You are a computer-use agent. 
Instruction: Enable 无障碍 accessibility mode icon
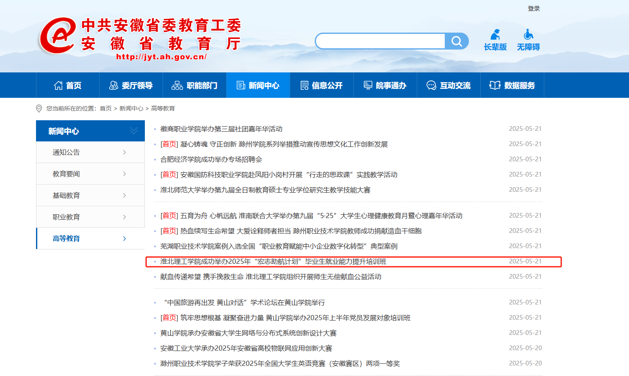tap(528, 35)
